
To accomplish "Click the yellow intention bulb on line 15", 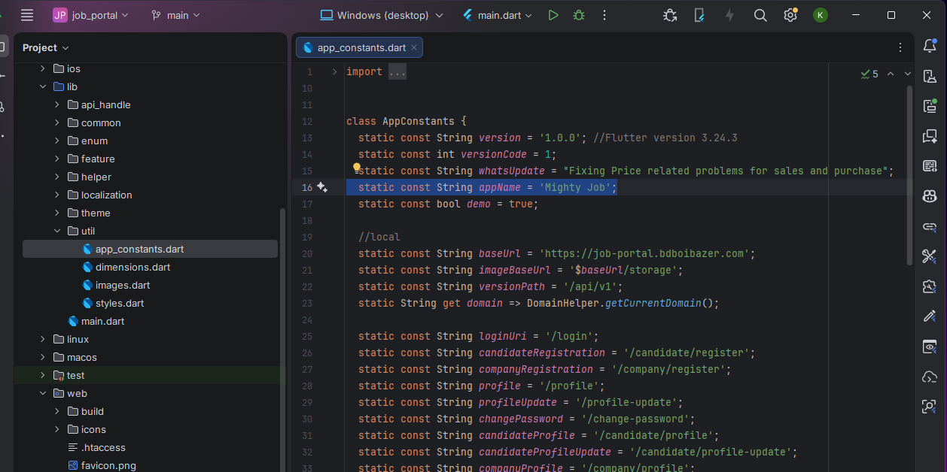I will coord(357,168).
